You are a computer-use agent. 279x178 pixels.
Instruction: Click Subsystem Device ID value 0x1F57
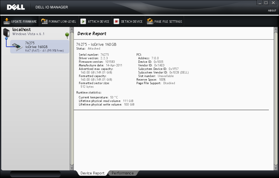pyautogui.click(x=173, y=69)
